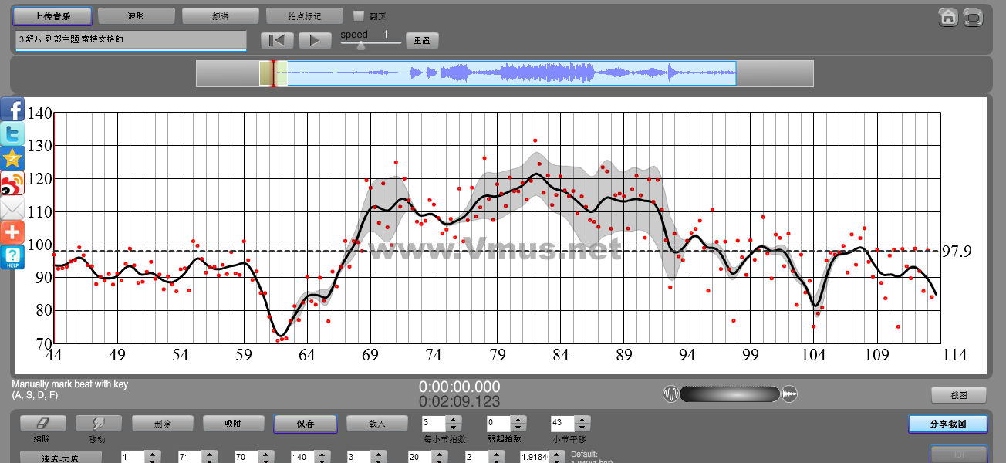Decrease the 小节平移 stepper value
This screenshot has width=1006, height=463.
pyautogui.click(x=583, y=428)
